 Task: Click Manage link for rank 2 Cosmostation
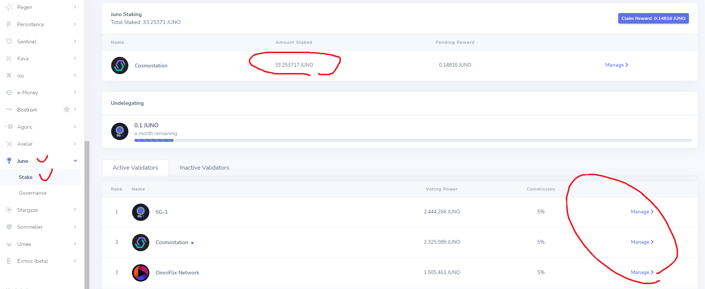coord(642,242)
